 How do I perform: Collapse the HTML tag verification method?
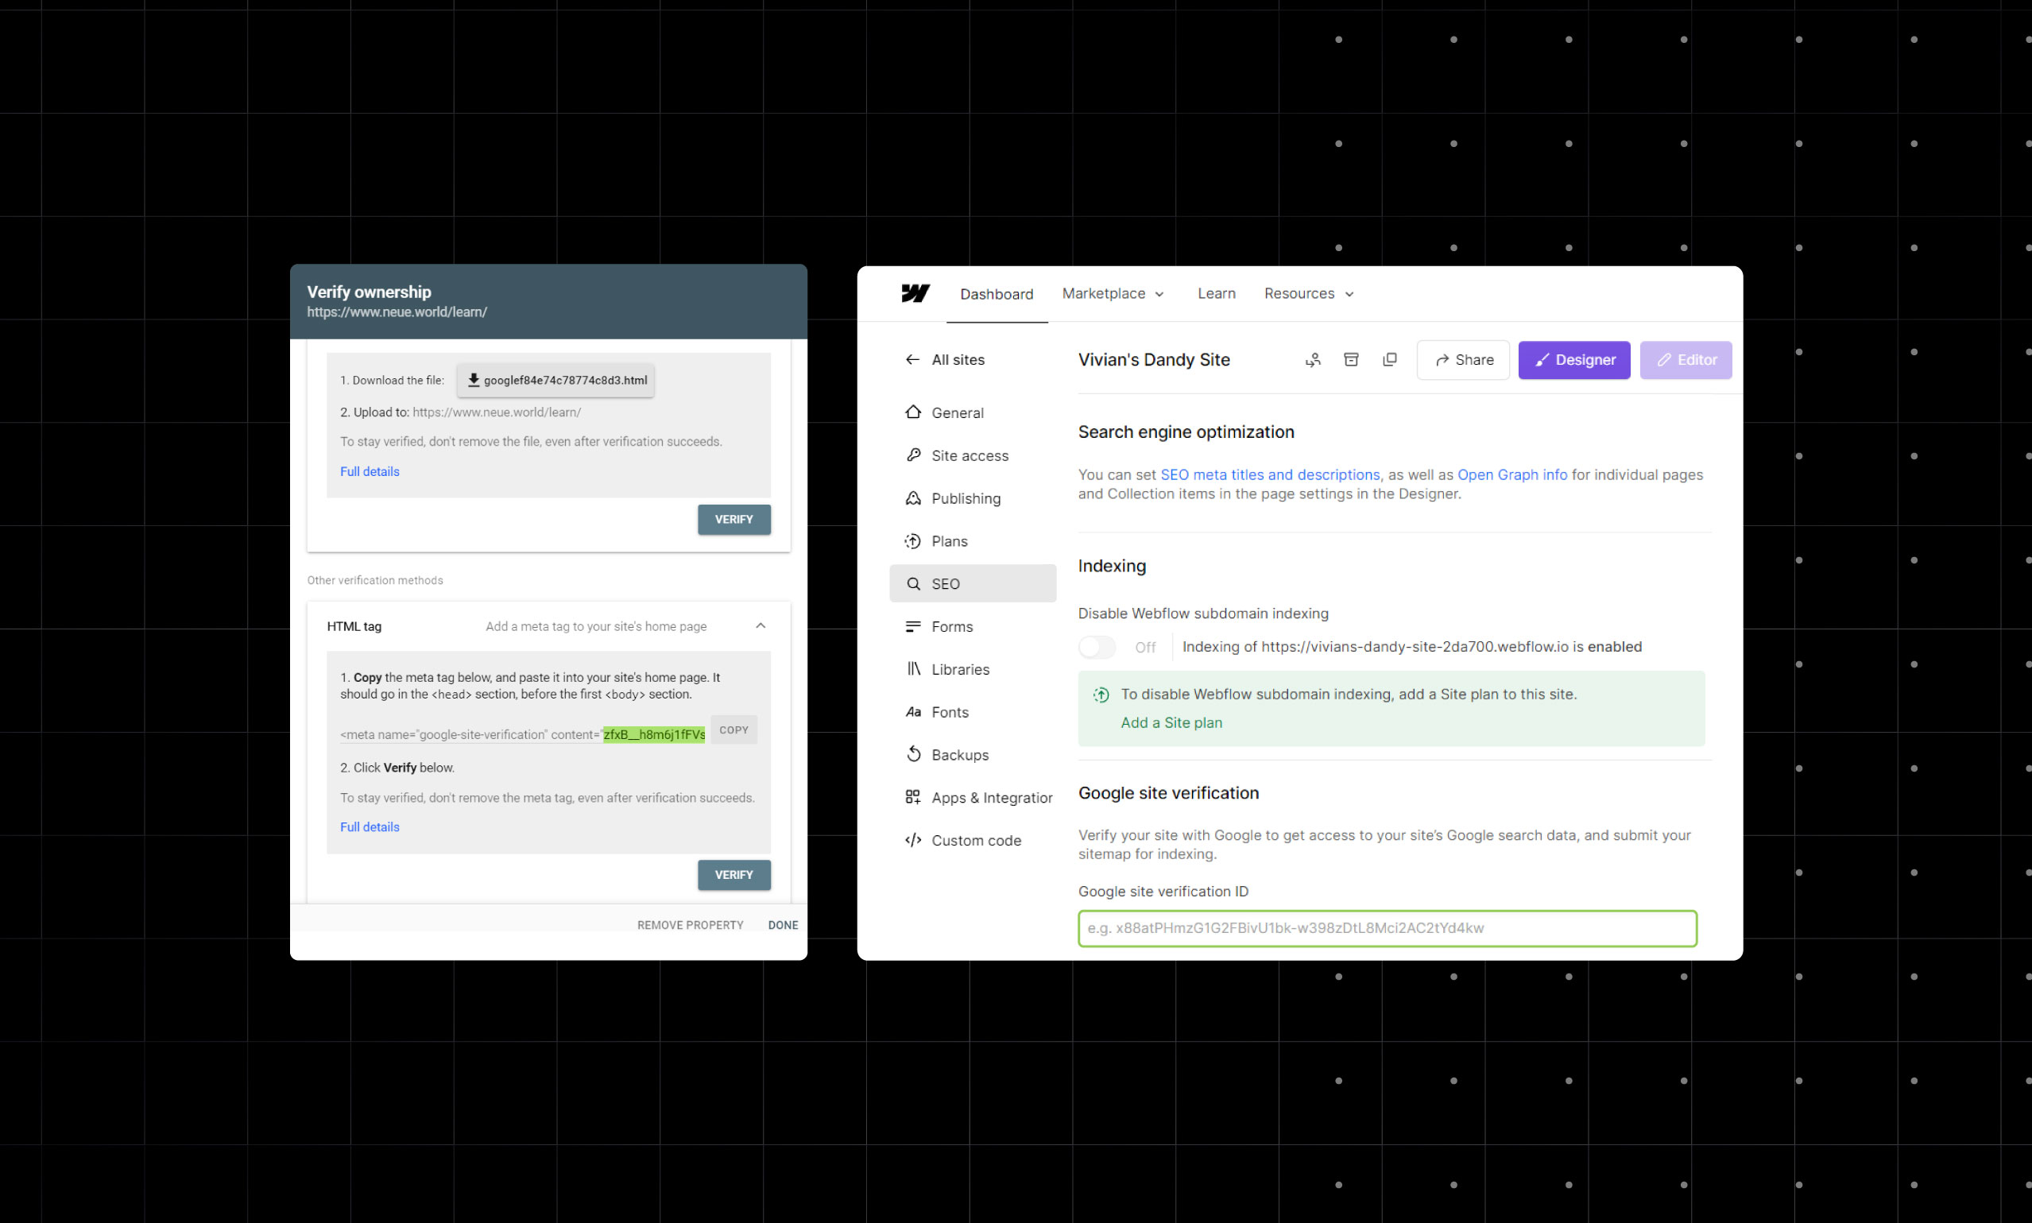pyautogui.click(x=761, y=625)
